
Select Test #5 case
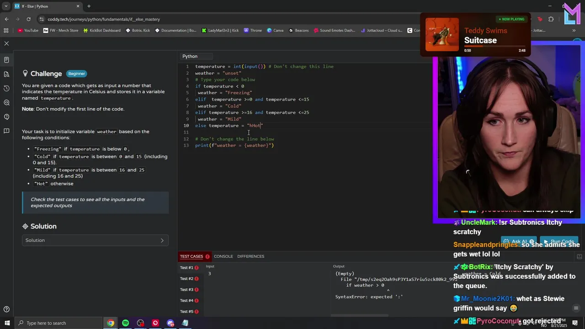pos(189,312)
